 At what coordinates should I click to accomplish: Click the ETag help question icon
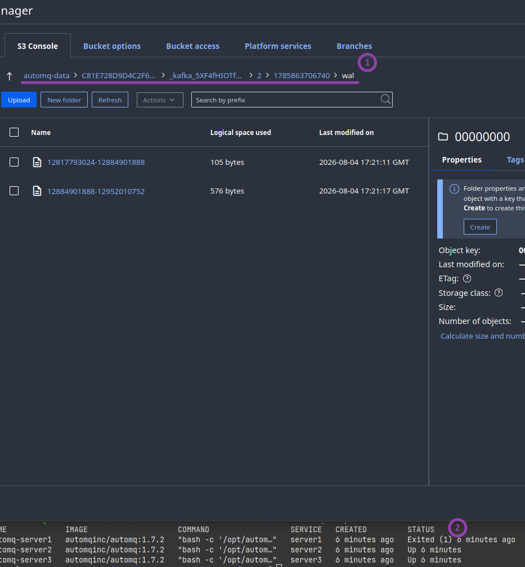467,278
